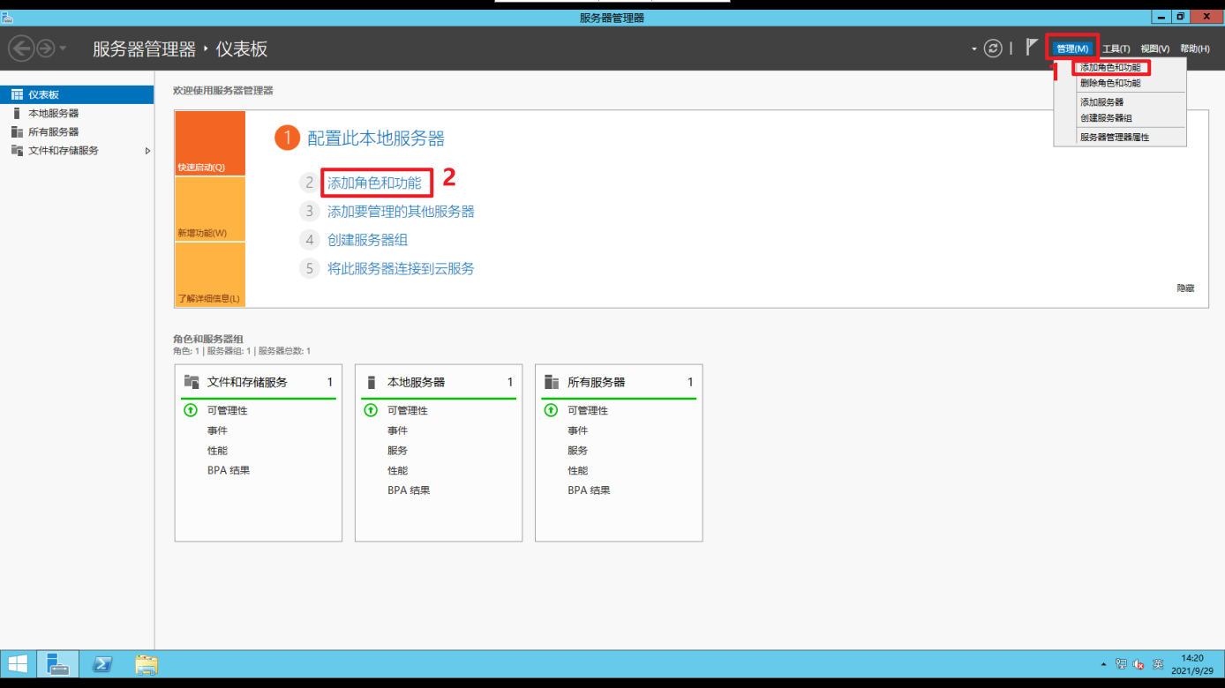1225x688 pixels.
Task: Select 所有服务器 in the sidebar
Action: click(77, 131)
